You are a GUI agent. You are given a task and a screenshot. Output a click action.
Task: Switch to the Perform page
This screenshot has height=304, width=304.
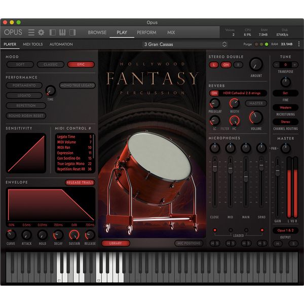click(146, 32)
